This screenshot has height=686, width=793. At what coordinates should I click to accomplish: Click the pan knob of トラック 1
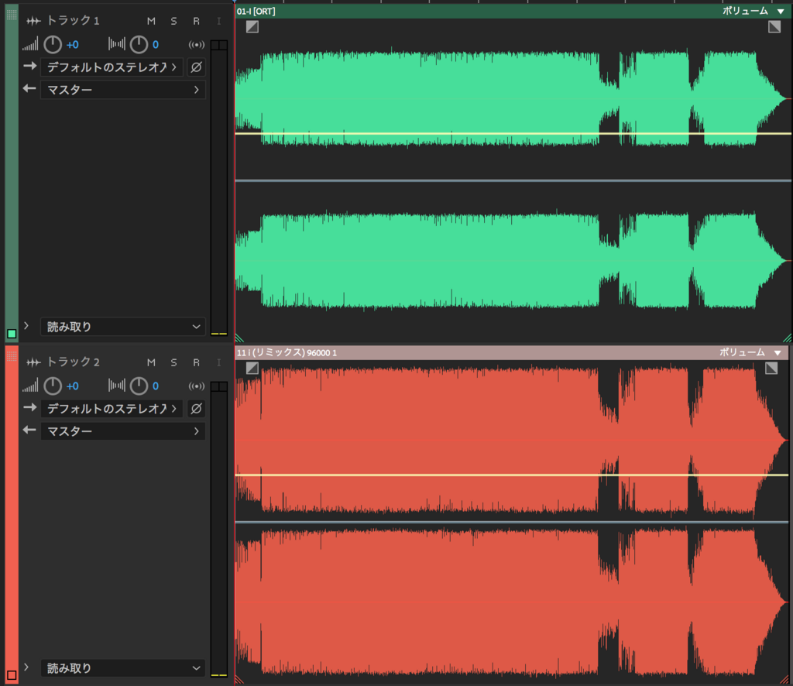coord(139,44)
